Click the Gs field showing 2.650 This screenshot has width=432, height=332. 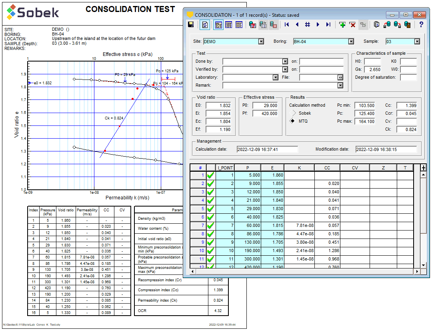pos(372,70)
